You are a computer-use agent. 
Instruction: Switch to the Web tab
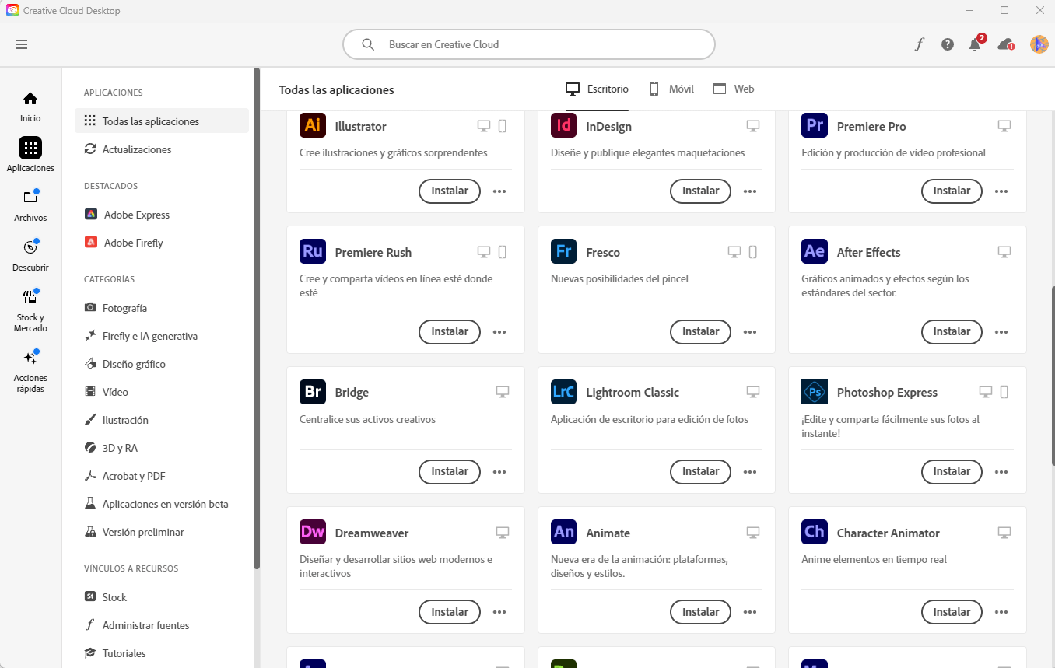734,89
